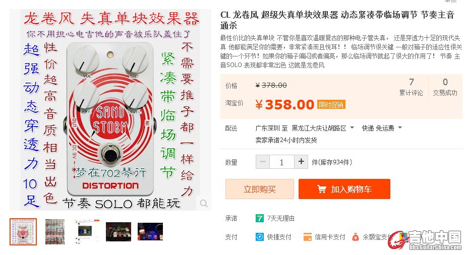
Task: Open the 快递 免运费 shipping dropdown
Action: point(400,128)
